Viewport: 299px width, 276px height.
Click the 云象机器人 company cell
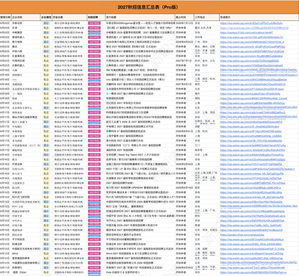[x=19, y=66]
